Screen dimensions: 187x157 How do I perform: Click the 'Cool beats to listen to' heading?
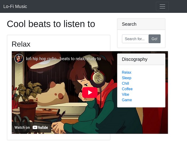click(51, 24)
